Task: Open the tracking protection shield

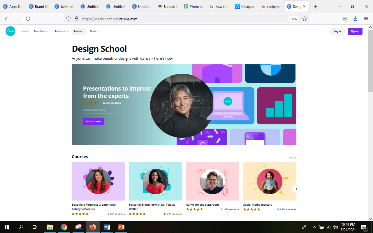Action: point(68,19)
